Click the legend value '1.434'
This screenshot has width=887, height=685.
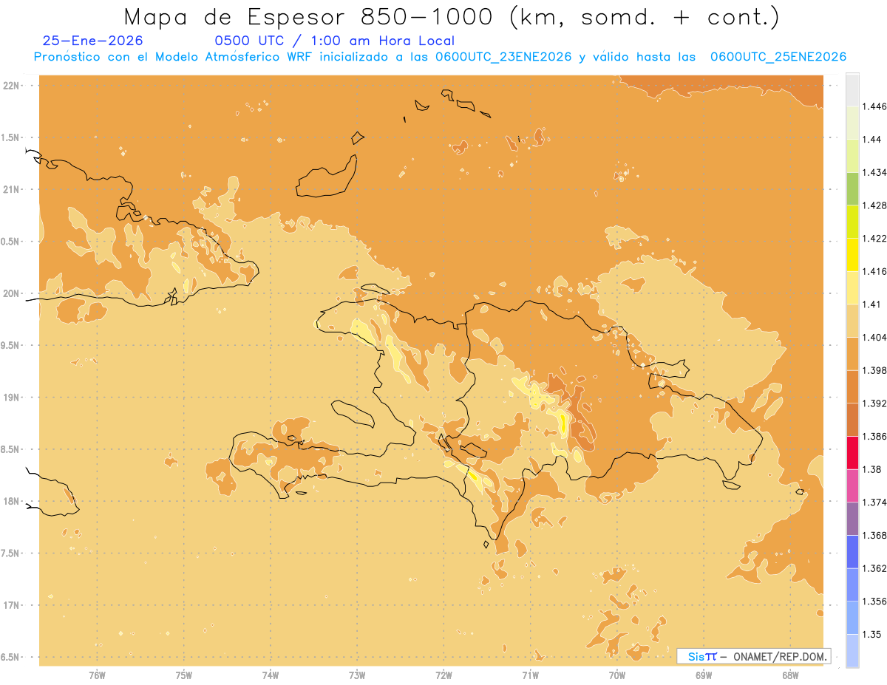(874, 172)
